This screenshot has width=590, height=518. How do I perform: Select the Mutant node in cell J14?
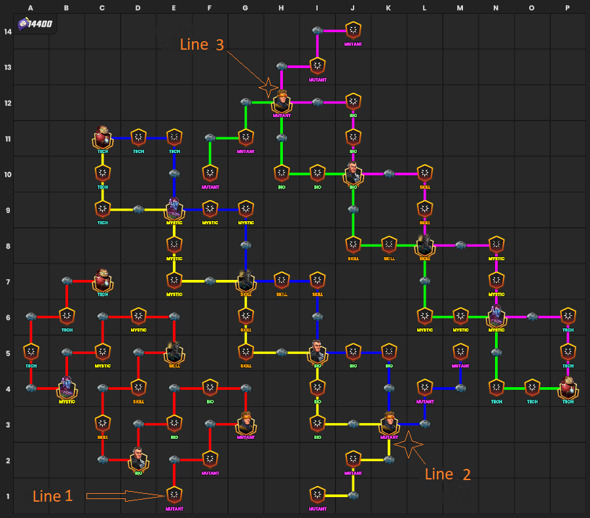click(353, 30)
